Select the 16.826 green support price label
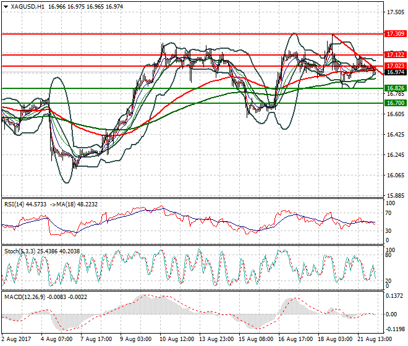The height and width of the screenshot is (346, 408). pyautogui.click(x=395, y=88)
